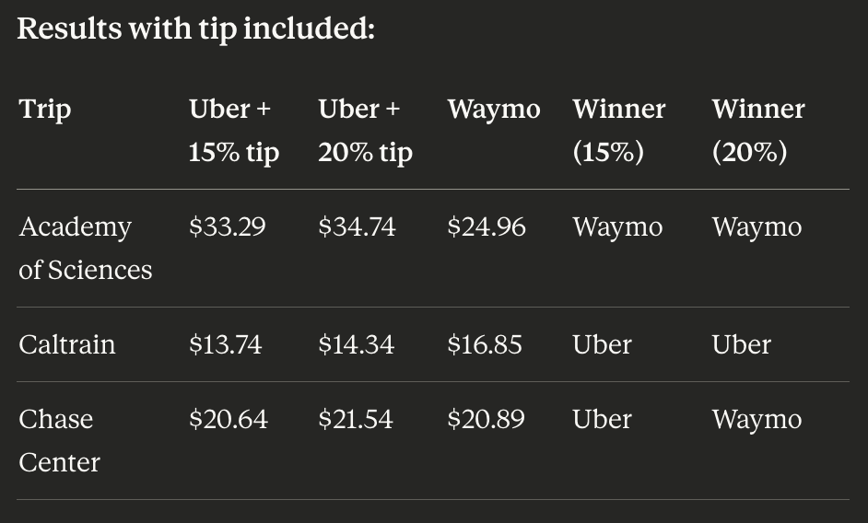This screenshot has width=868, height=523.
Task: Click Chase Center's 20% winner cell
Action: [757, 420]
